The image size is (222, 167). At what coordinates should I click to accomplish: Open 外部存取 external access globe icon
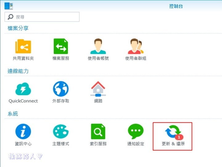pyautogui.click(x=61, y=89)
